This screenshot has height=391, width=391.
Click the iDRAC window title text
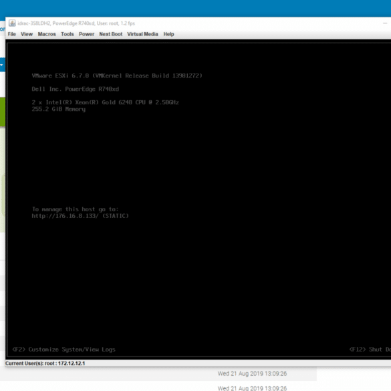click(76, 23)
